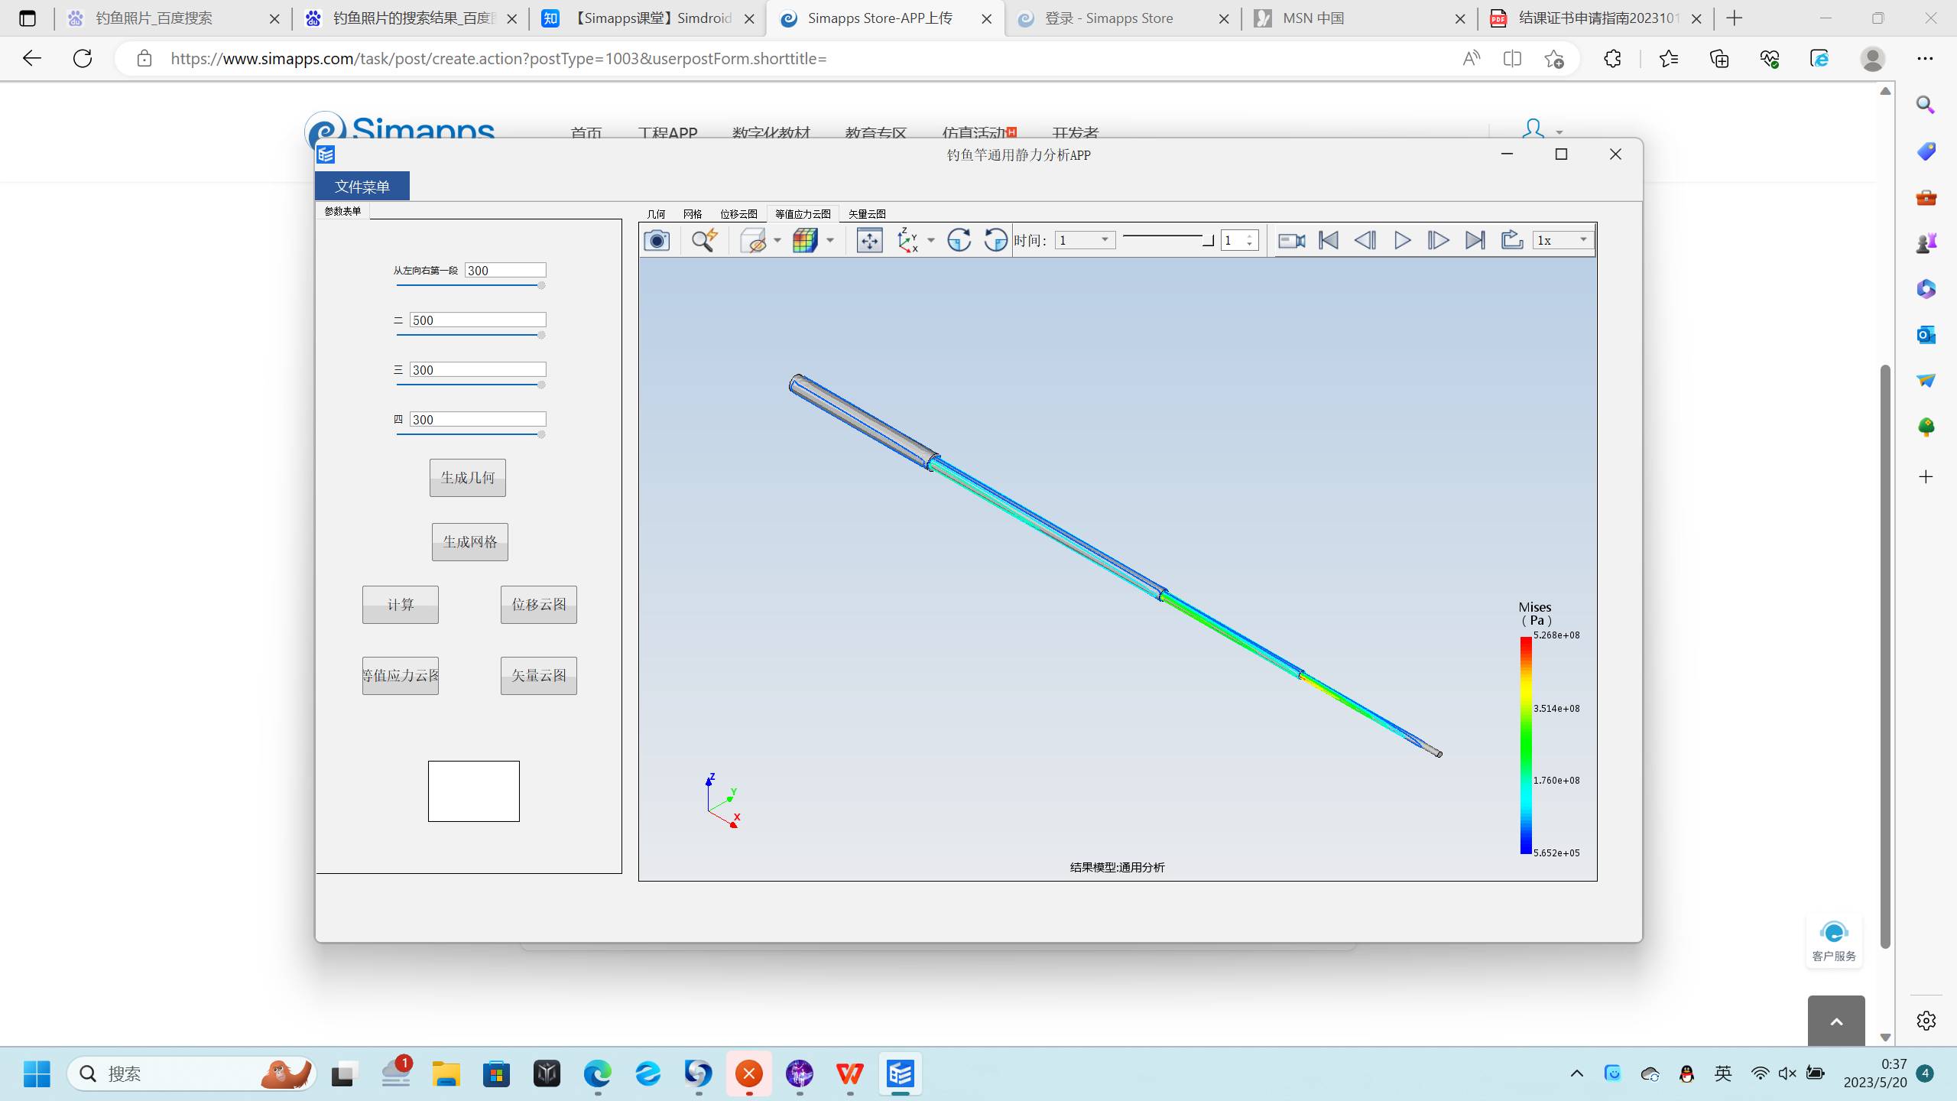Switch to the 位移云图 tab
This screenshot has width=1957, height=1101.
[738, 214]
